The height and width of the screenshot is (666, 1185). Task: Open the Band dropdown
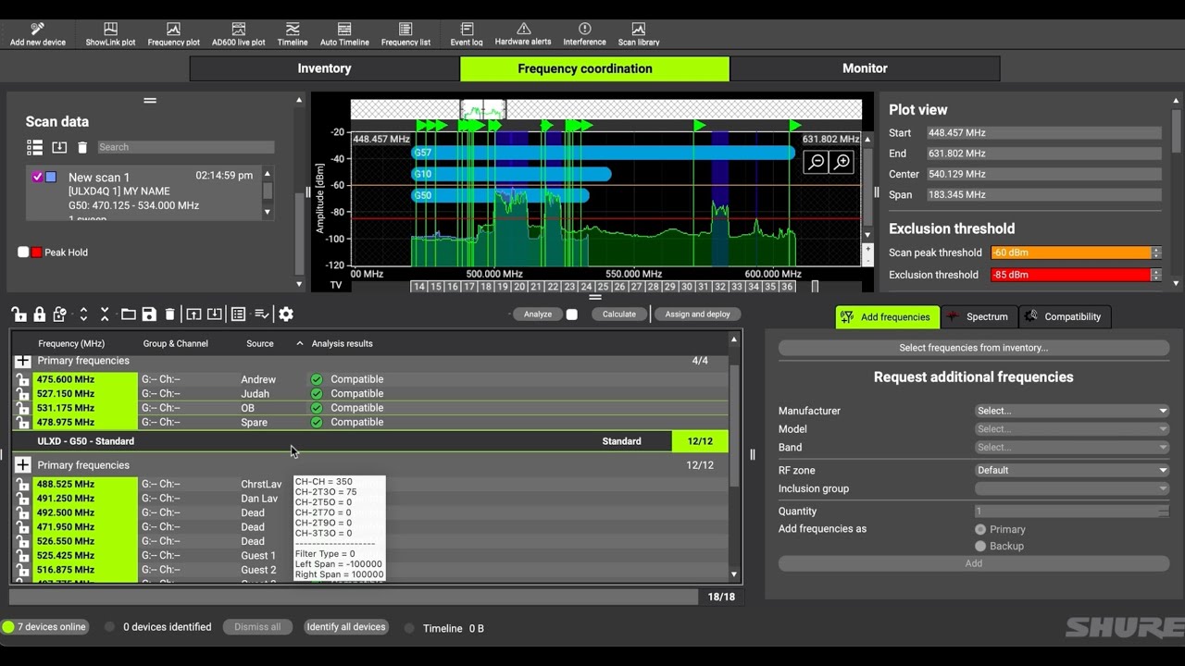(x=1072, y=447)
